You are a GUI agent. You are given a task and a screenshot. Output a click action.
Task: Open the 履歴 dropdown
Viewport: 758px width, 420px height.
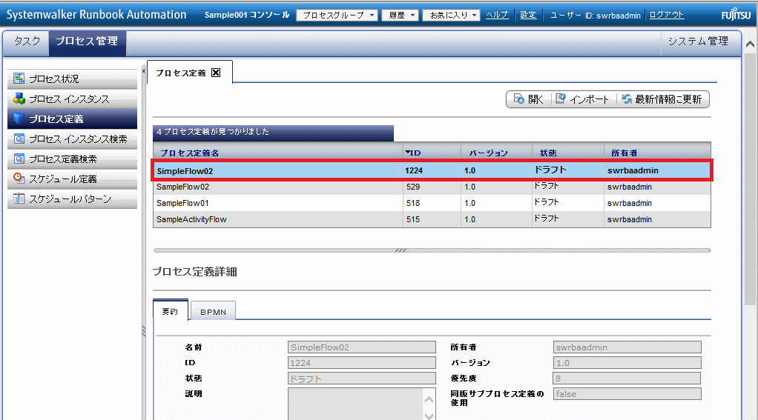(400, 15)
